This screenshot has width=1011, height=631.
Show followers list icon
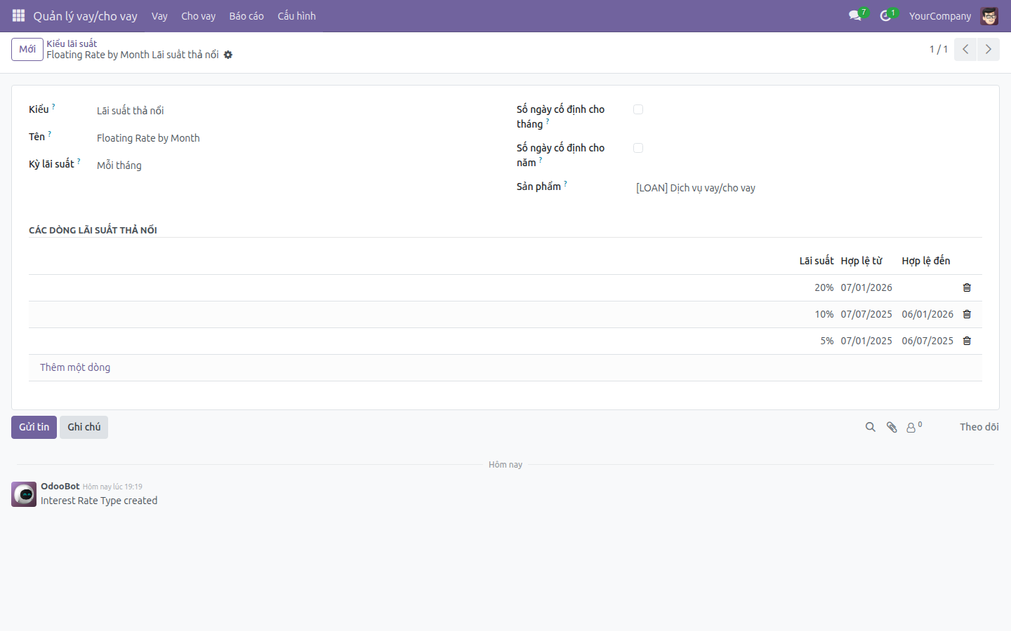coord(913,427)
